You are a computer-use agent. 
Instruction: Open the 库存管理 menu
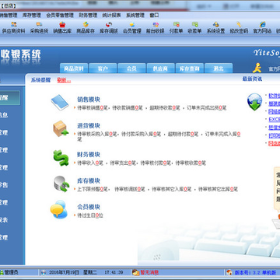click(32, 16)
